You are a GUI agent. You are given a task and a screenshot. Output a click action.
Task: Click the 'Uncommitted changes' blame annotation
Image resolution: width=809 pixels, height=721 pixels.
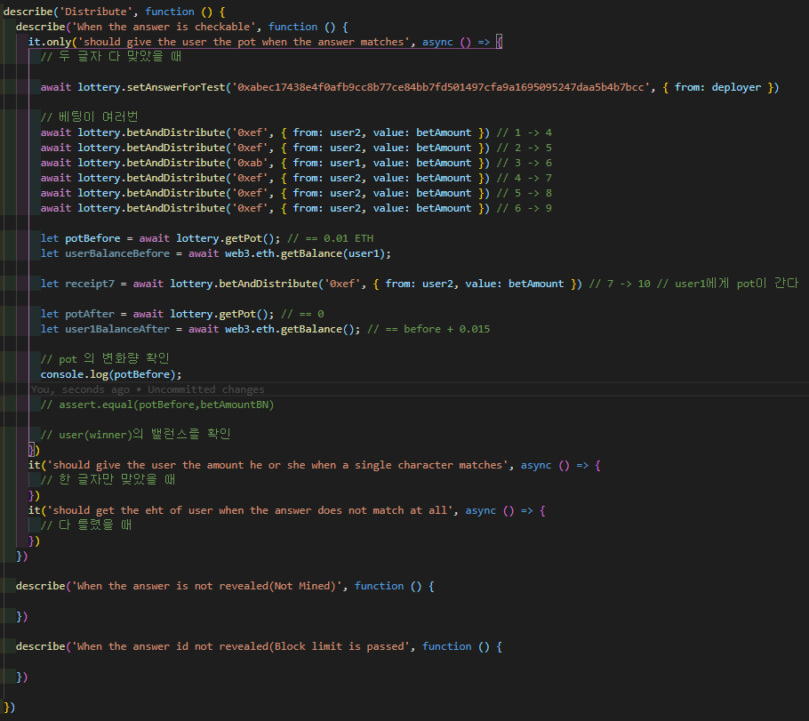tap(206, 389)
